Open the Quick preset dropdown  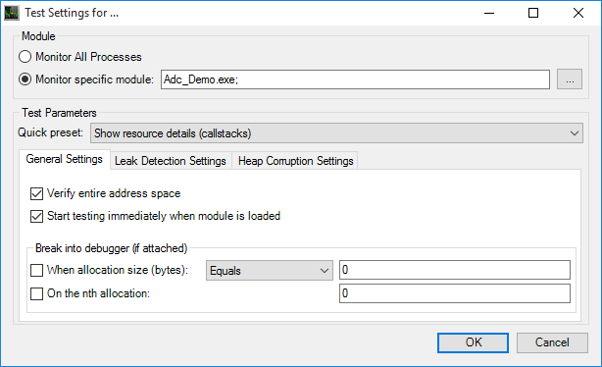[x=336, y=133]
